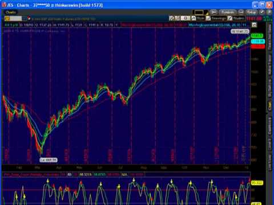274x205 pixels.
Task: Maximize the thinkorswim window
Action: coord(262,5)
